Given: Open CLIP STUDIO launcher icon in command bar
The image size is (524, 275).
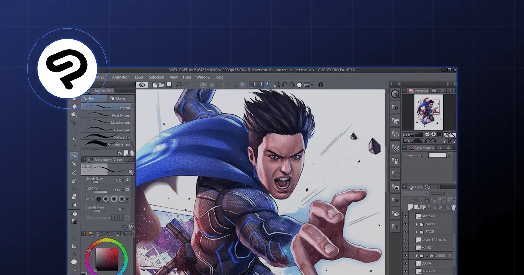Looking at the screenshot, I should tap(142, 85).
